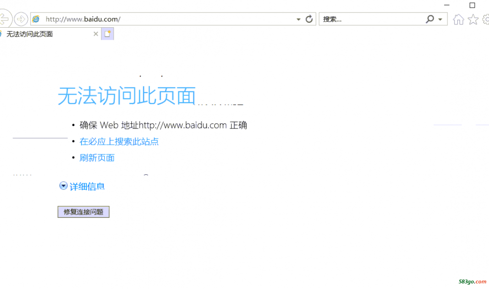Go forward using the Forward arrow button
Viewport: 489px width, 289px height.
[x=21, y=19]
